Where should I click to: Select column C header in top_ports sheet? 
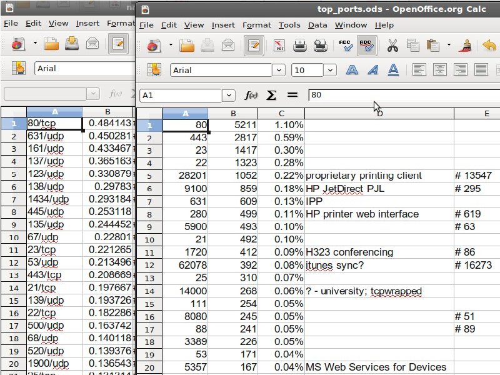tap(281, 114)
